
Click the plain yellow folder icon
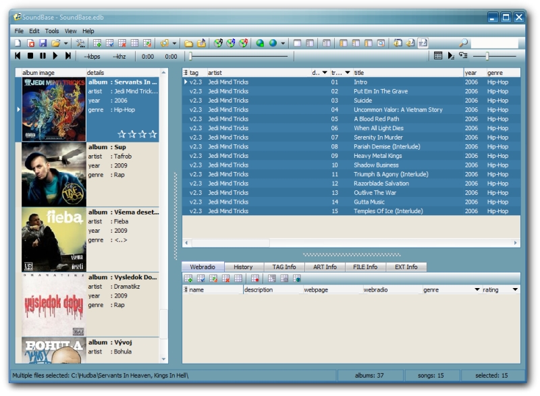tap(188, 43)
